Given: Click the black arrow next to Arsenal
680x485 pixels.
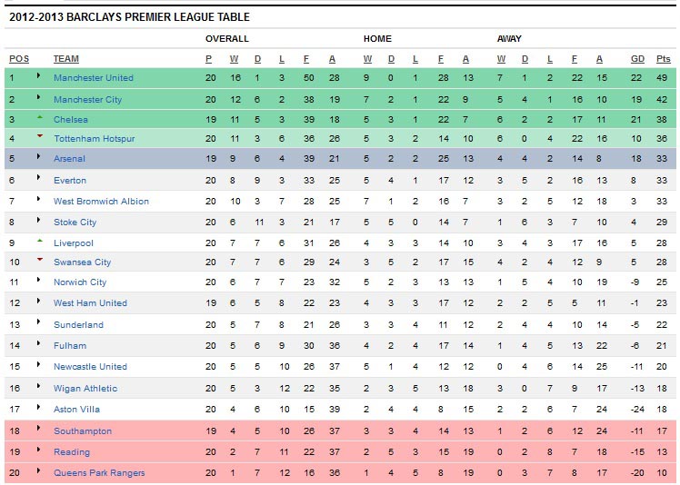Looking at the screenshot, I should pos(38,156).
